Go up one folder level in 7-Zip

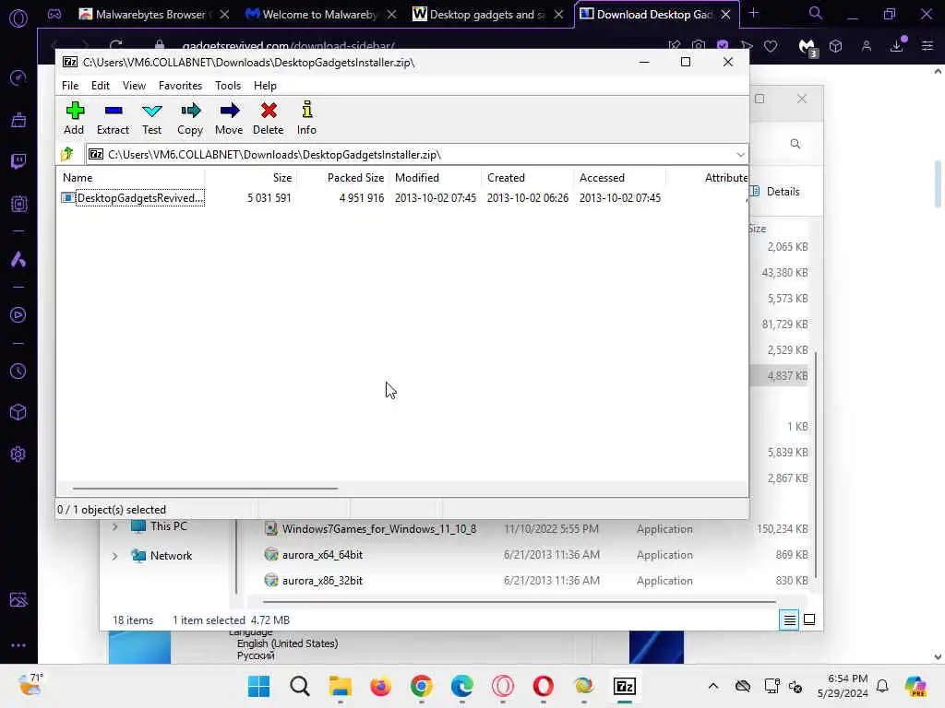click(67, 154)
